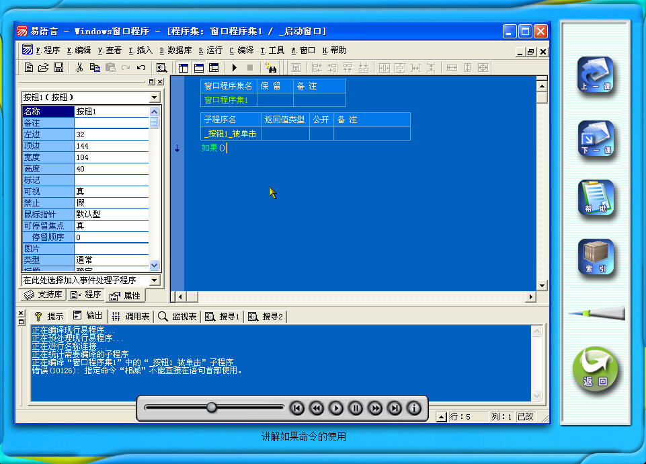Viewport: 646px width, 464px height.
Task: Click the status bar up-arrow button
Action: point(441,417)
